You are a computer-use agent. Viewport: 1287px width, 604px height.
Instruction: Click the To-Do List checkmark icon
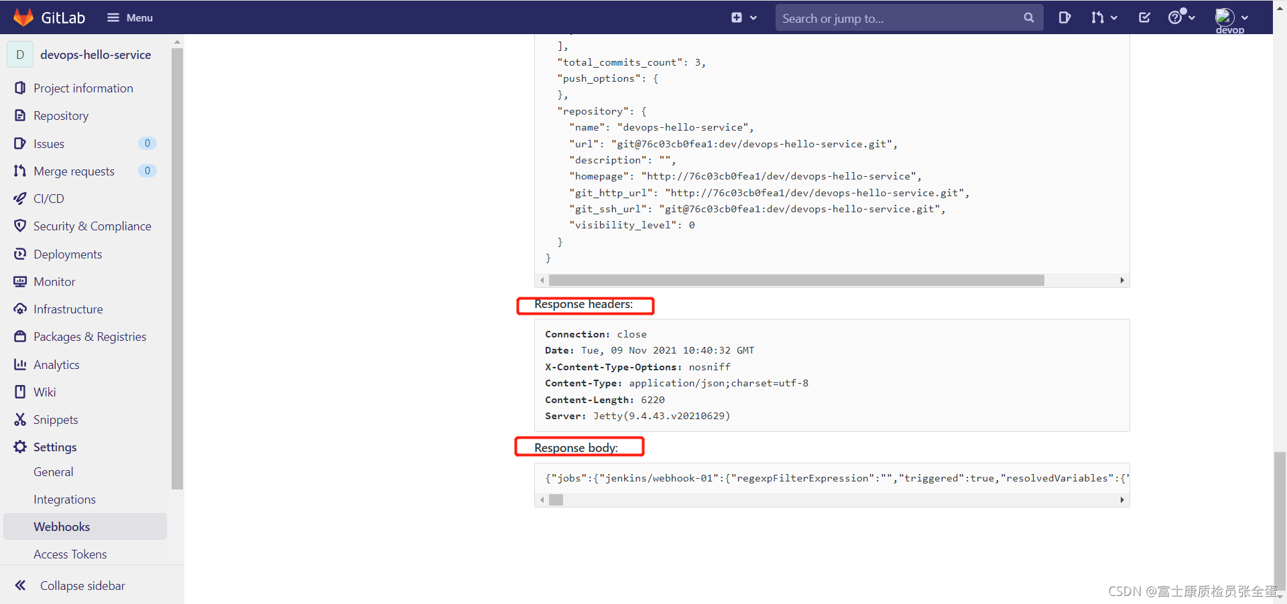(x=1144, y=17)
